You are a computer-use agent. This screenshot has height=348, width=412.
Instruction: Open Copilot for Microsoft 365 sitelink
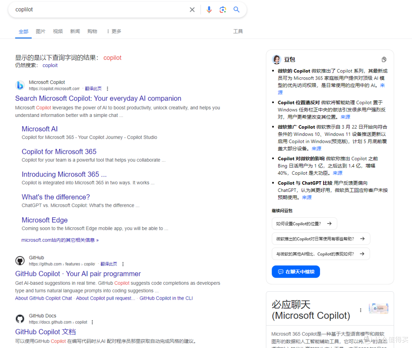(x=59, y=152)
